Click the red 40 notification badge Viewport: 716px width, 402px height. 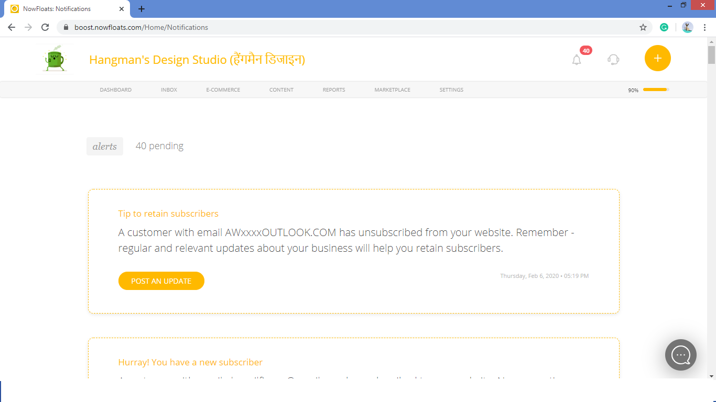(586, 51)
